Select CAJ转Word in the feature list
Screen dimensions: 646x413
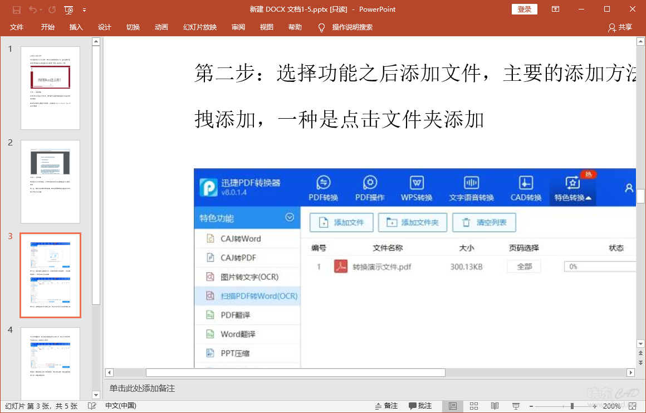(x=247, y=239)
